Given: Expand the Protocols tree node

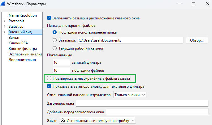Looking at the screenshot, I should 4,21.
